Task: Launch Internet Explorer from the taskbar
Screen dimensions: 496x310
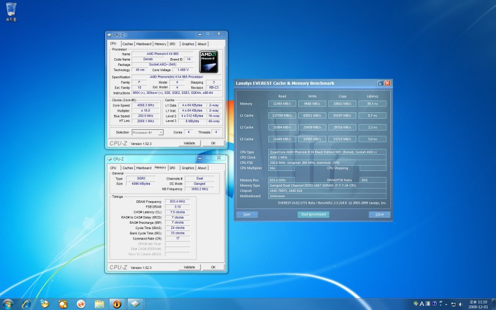Action: (26, 304)
